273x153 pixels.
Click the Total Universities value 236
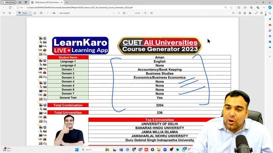[160, 113]
